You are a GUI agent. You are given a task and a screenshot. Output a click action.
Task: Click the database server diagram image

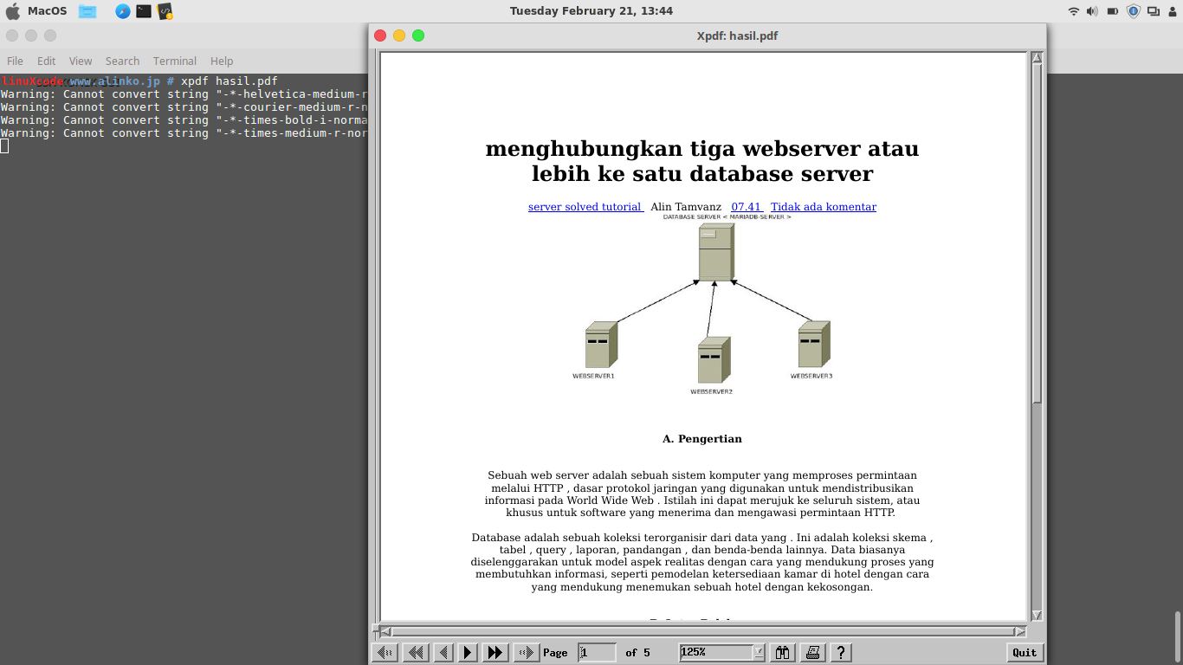(702, 305)
